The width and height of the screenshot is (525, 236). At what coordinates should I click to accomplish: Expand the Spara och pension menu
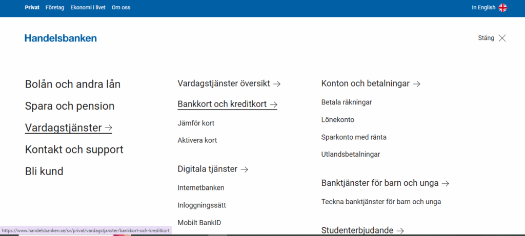(70, 106)
